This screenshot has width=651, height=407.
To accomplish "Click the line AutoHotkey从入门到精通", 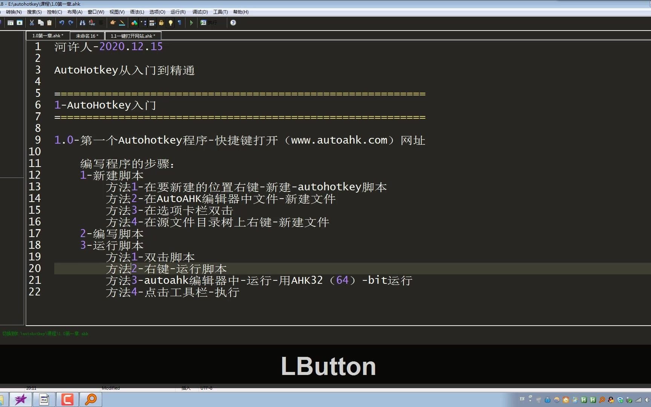I will point(124,70).
